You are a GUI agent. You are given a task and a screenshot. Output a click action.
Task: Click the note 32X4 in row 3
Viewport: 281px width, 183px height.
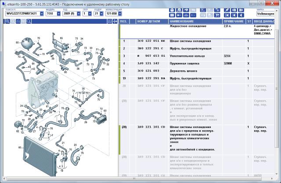[227, 56]
